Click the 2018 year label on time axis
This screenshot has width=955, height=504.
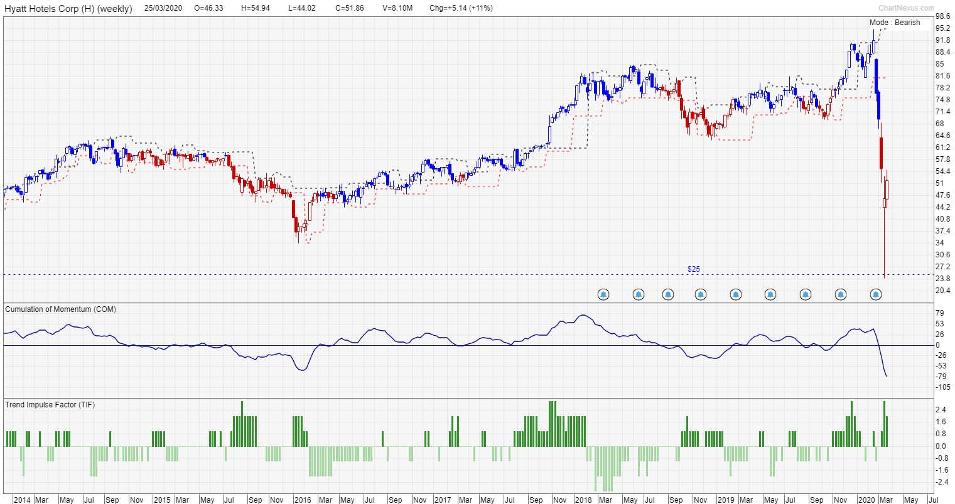coord(583,500)
